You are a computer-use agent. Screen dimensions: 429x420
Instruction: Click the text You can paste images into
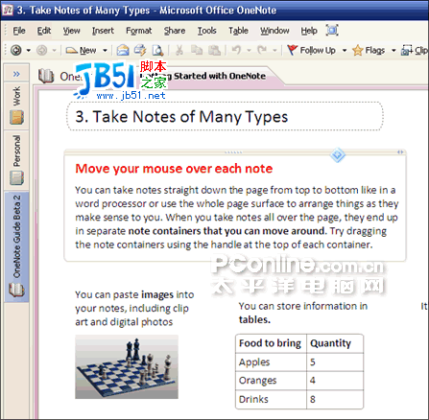click(134, 294)
